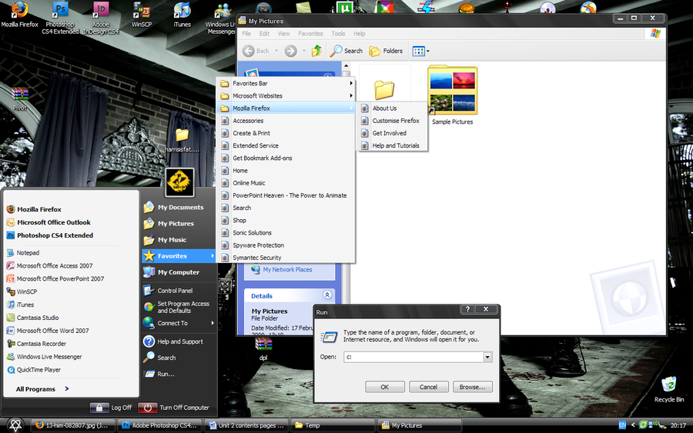The image size is (693, 433).
Task: Click Browse... in the Run dialog
Action: tap(472, 387)
